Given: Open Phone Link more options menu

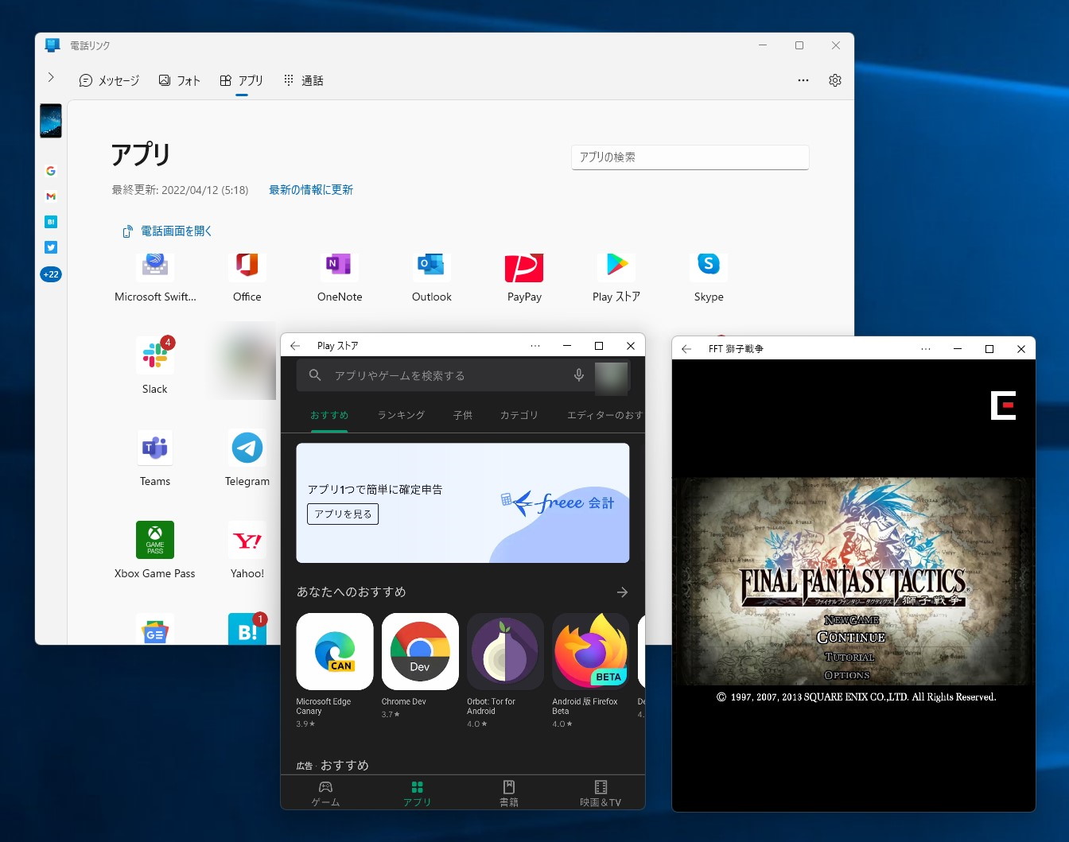Looking at the screenshot, I should (803, 80).
